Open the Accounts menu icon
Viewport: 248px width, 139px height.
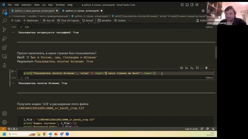4,113
